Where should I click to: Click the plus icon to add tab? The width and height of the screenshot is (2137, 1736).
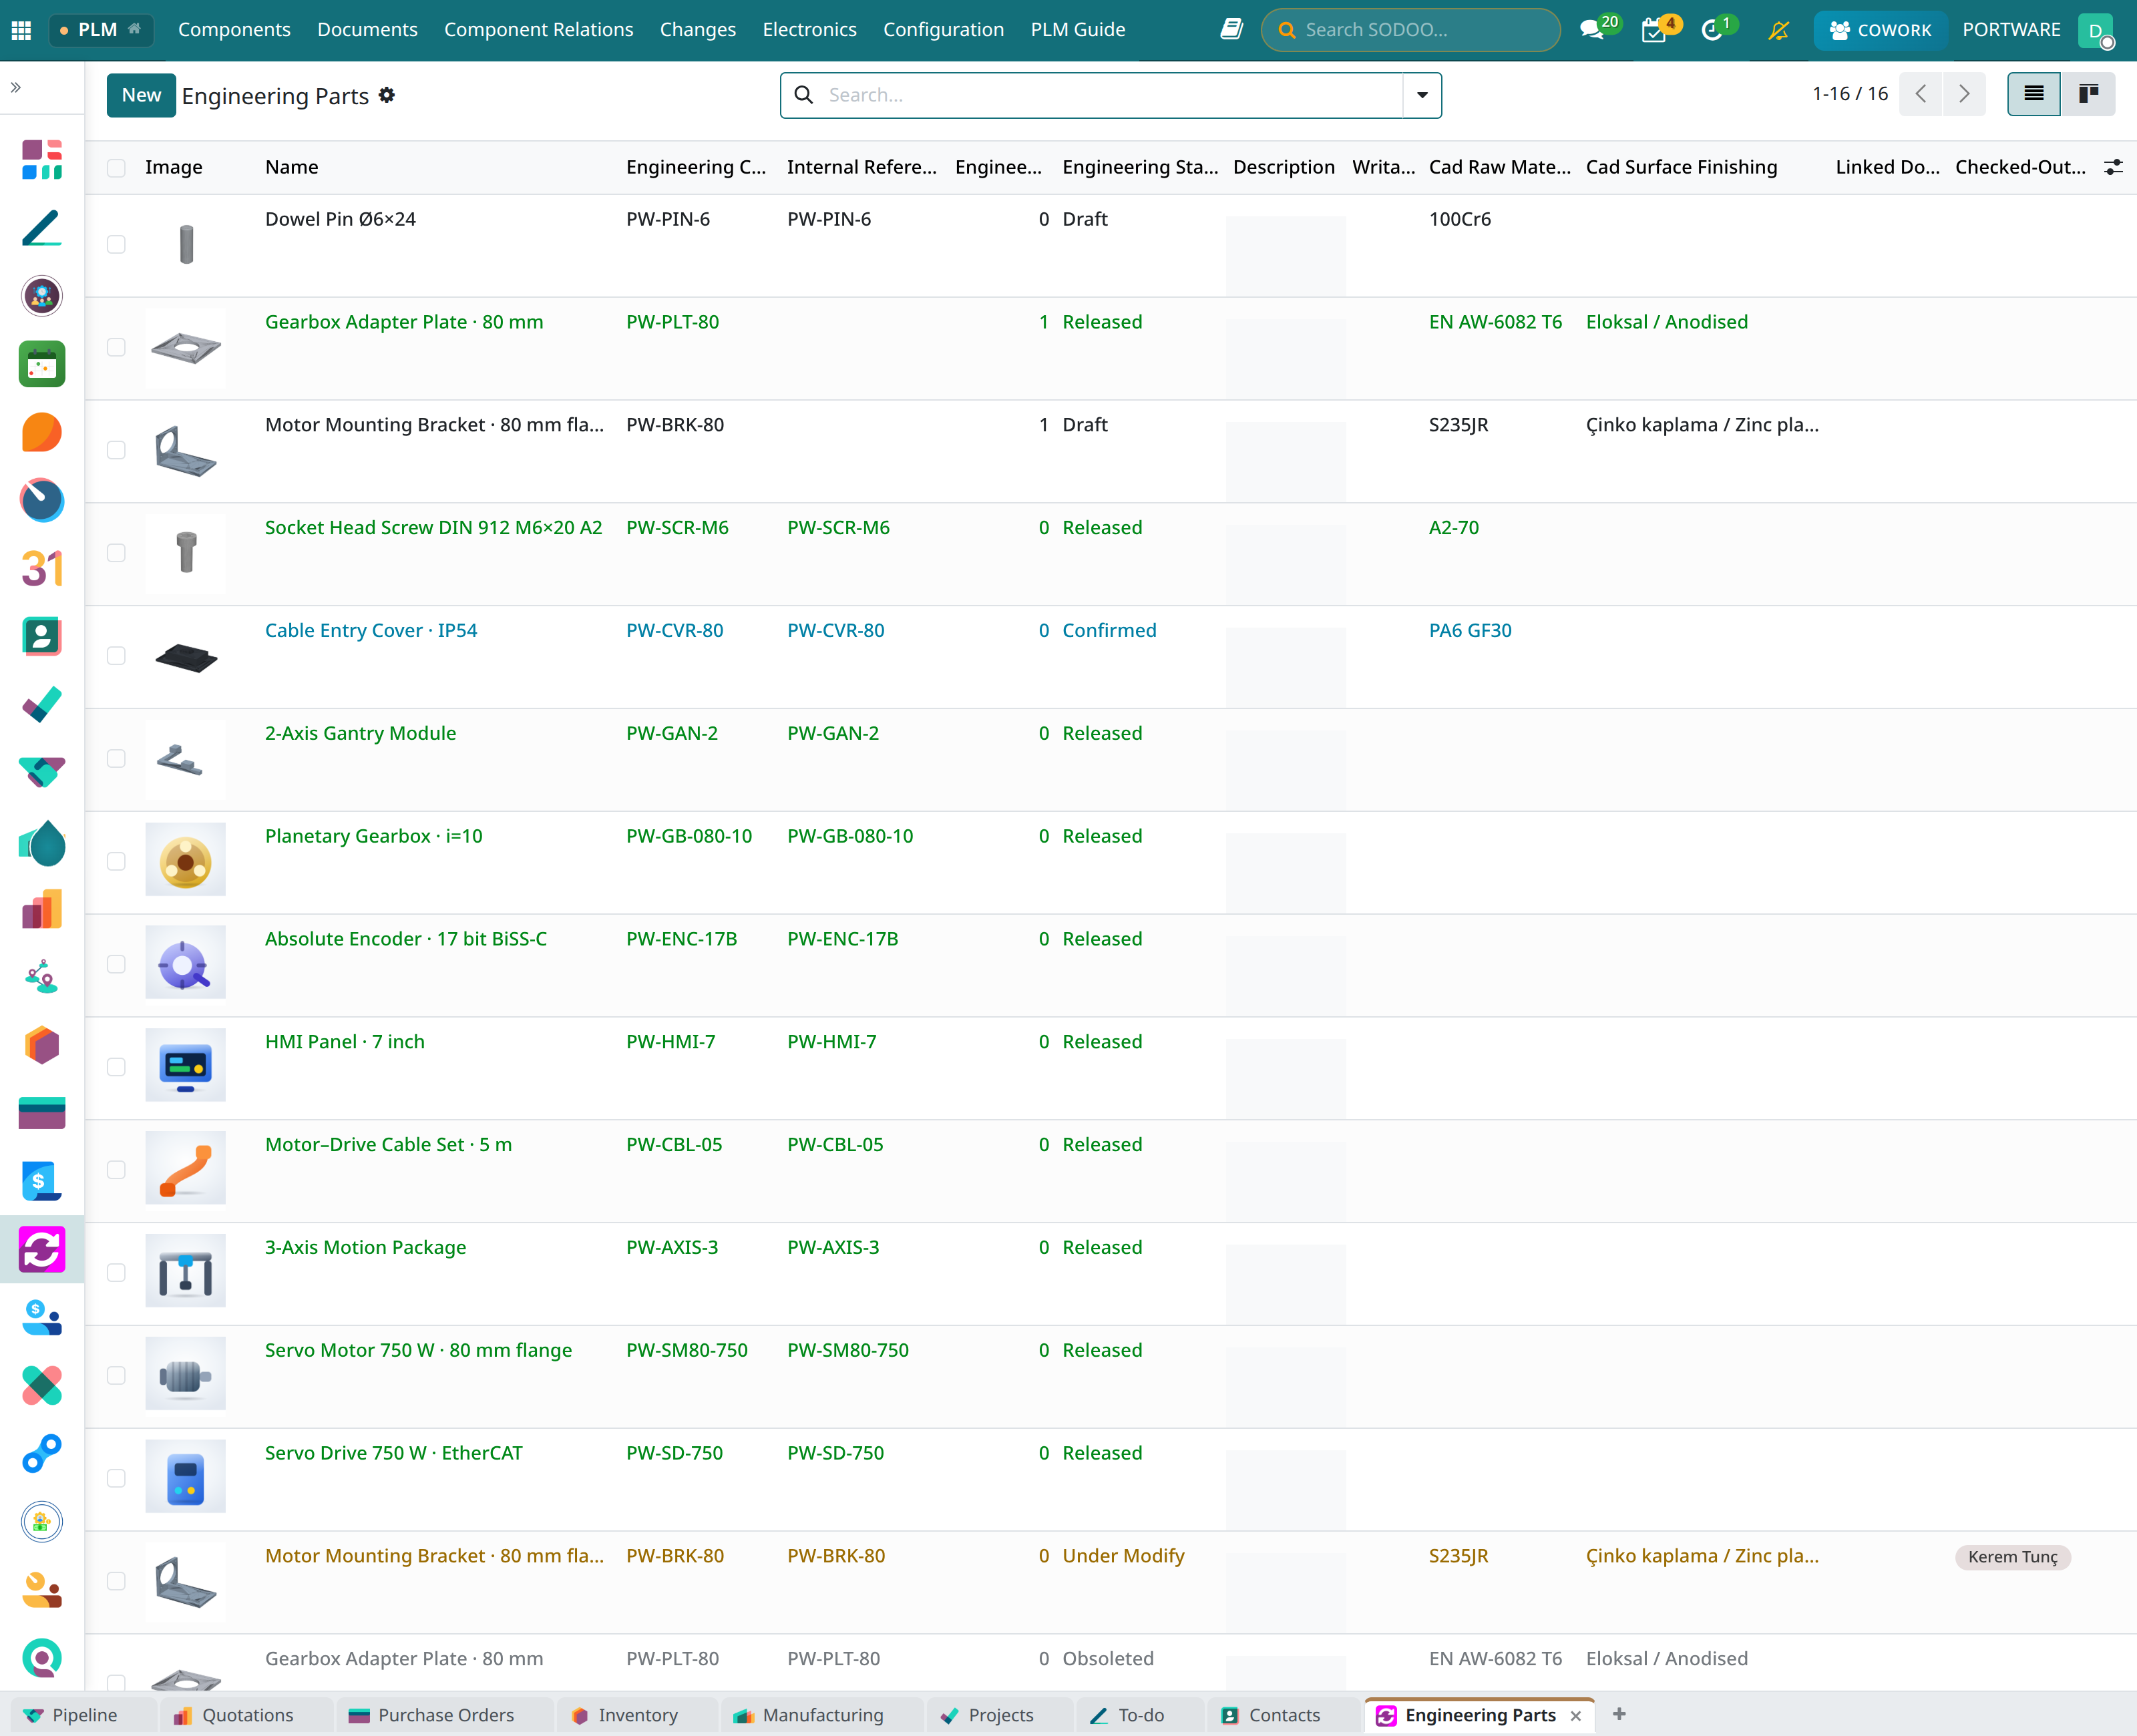click(x=1619, y=1714)
